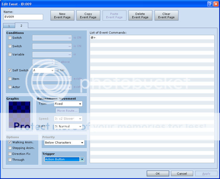220x179 pixels.
Task: Select event page tab 2
Action: 21,25
